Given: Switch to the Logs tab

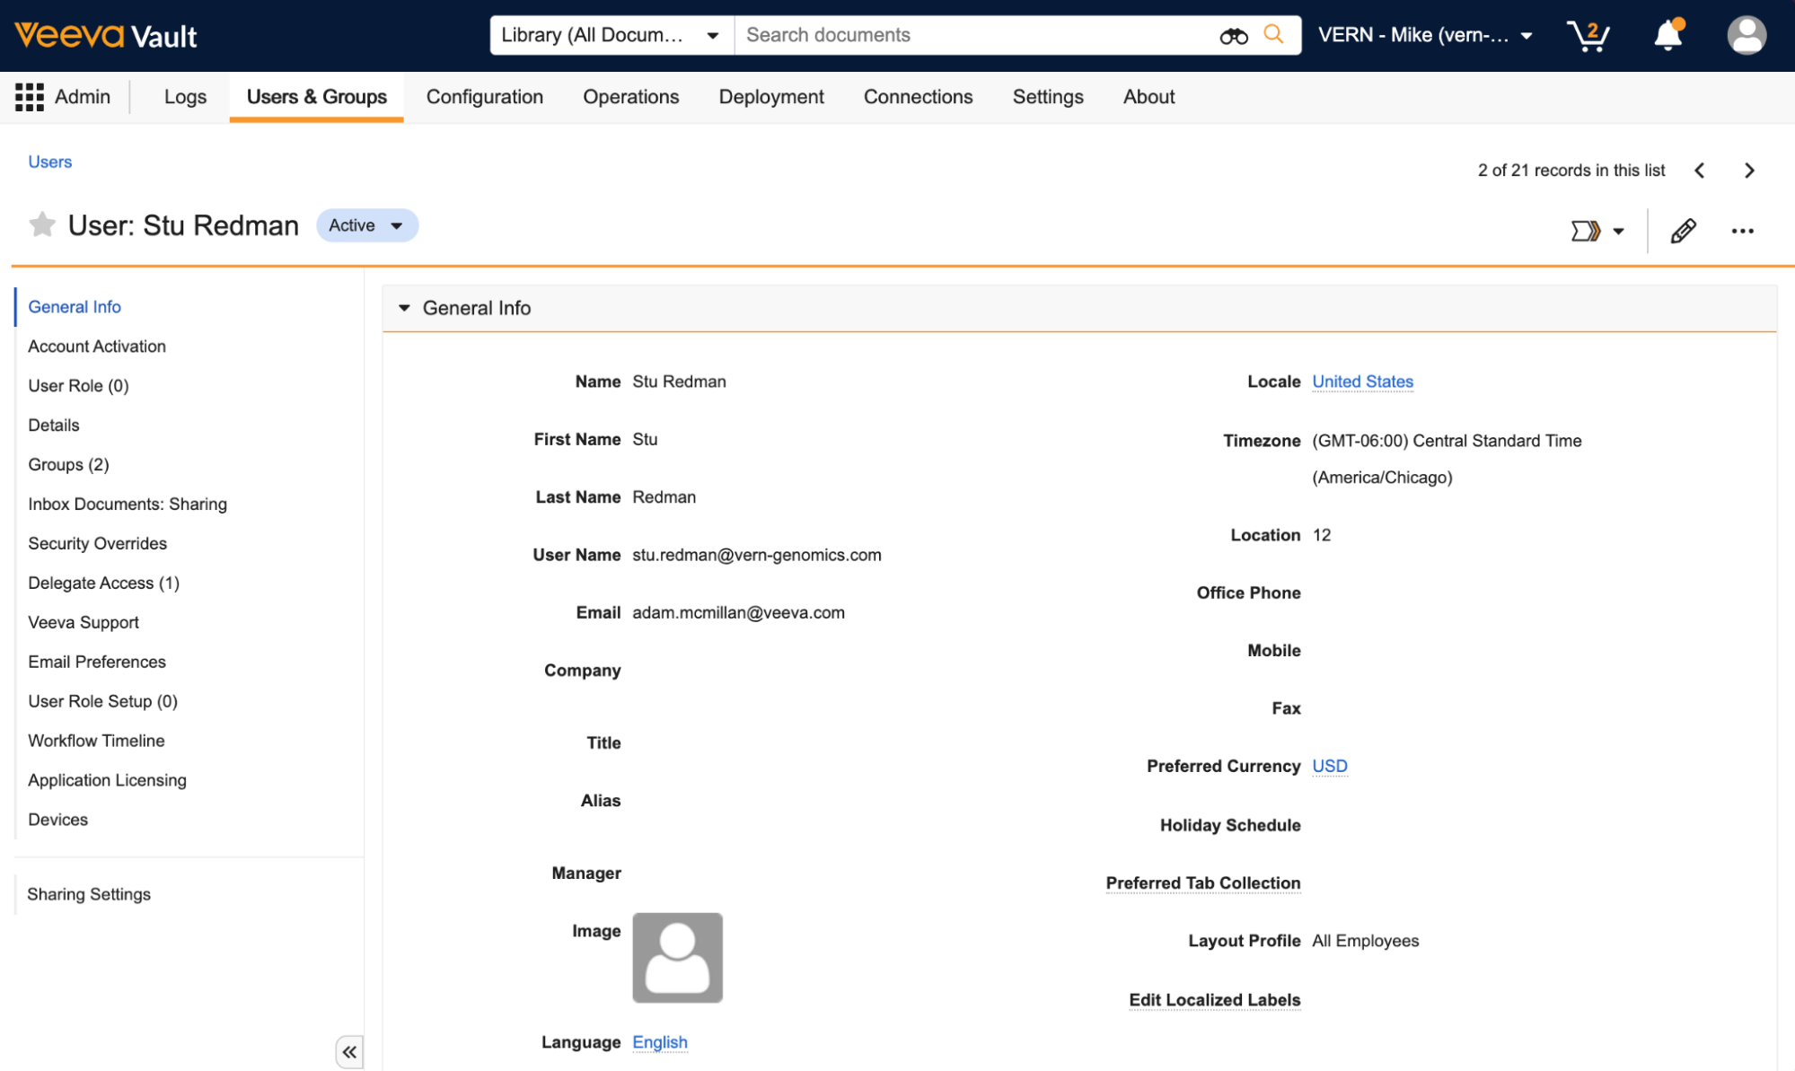Looking at the screenshot, I should click(x=185, y=97).
